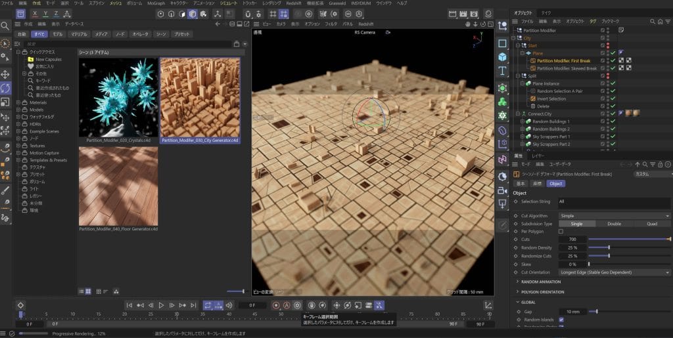Viewport: 673px width, 338px height.
Task: Enable the Per Polygon checkbox
Action: click(561, 232)
